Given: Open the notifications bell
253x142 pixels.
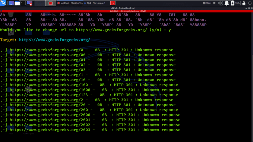Looking at the screenshot, I should coord(227,3).
